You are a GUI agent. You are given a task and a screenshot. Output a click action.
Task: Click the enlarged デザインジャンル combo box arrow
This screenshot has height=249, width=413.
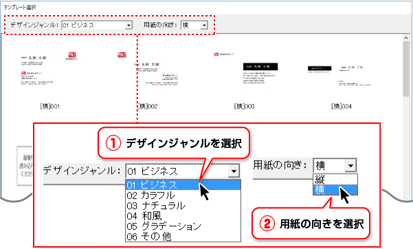click(234, 171)
